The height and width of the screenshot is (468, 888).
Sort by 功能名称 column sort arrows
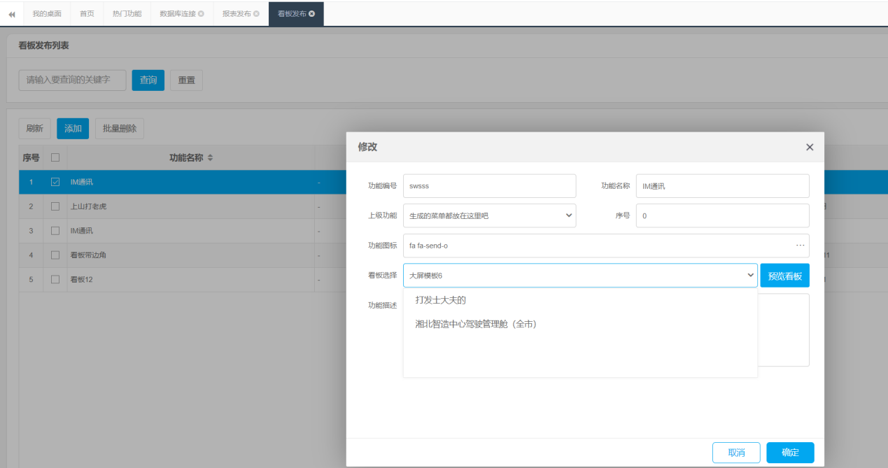(x=210, y=158)
